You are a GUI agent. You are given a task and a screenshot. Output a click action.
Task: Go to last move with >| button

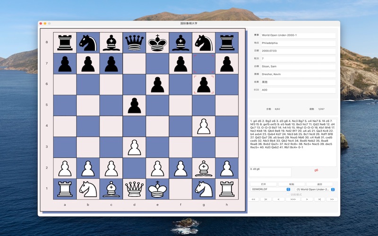click(x=319, y=199)
